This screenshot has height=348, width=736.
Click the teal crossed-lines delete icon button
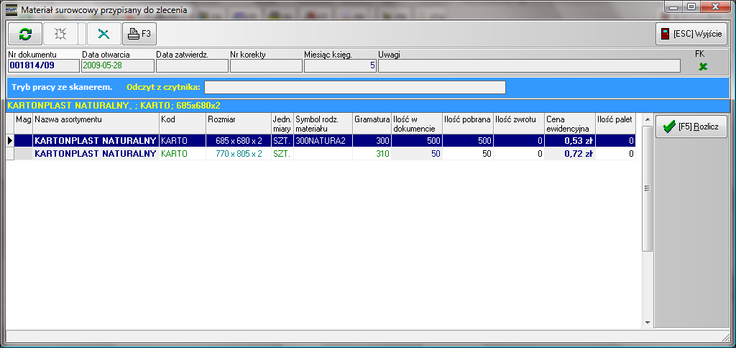coord(104,34)
